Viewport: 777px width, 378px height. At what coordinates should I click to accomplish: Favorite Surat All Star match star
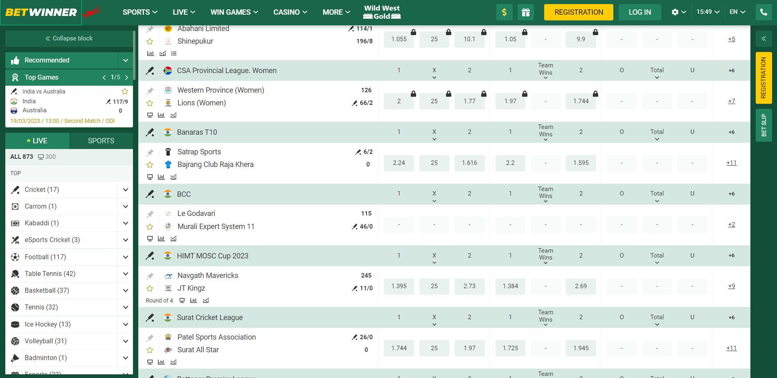tap(150, 350)
